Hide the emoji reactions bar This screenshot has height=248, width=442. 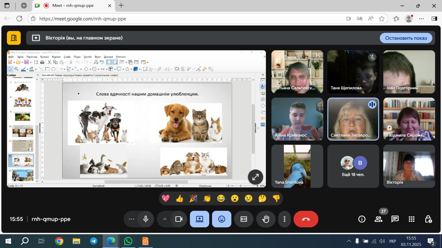pyautogui.click(x=222, y=219)
